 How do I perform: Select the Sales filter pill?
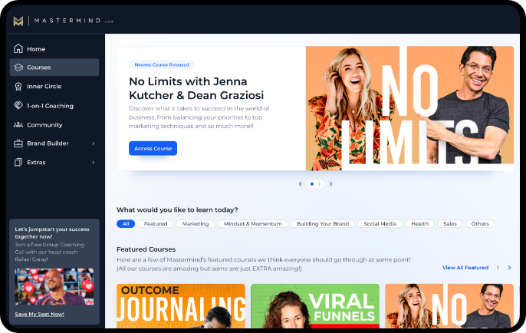coord(450,223)
